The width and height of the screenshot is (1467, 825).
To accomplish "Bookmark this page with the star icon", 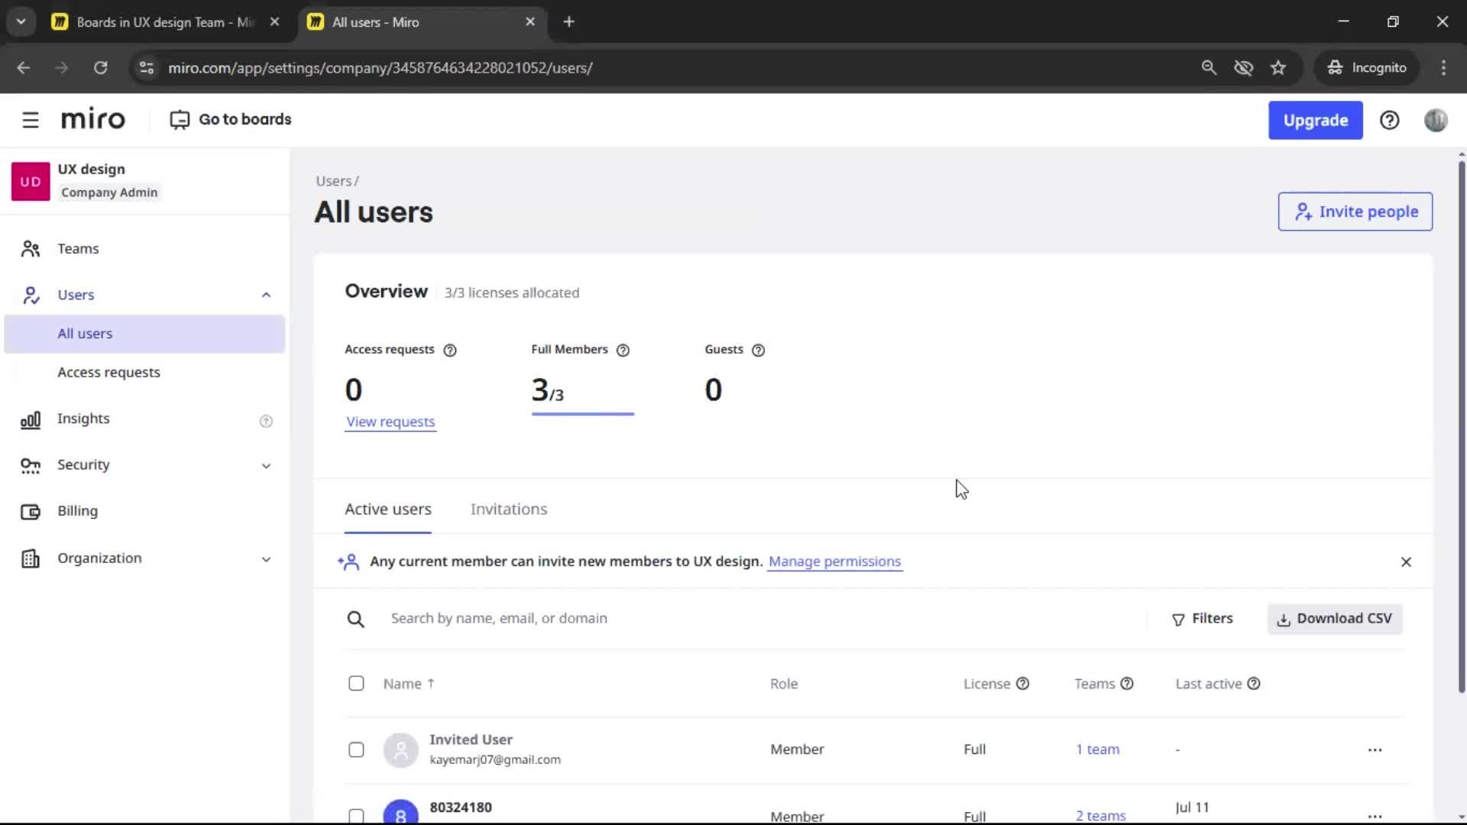I will (x=1278, y=68).
